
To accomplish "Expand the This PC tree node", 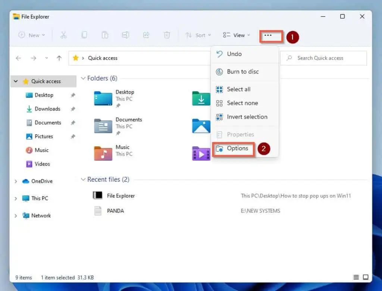I will (x=16, y=198).
